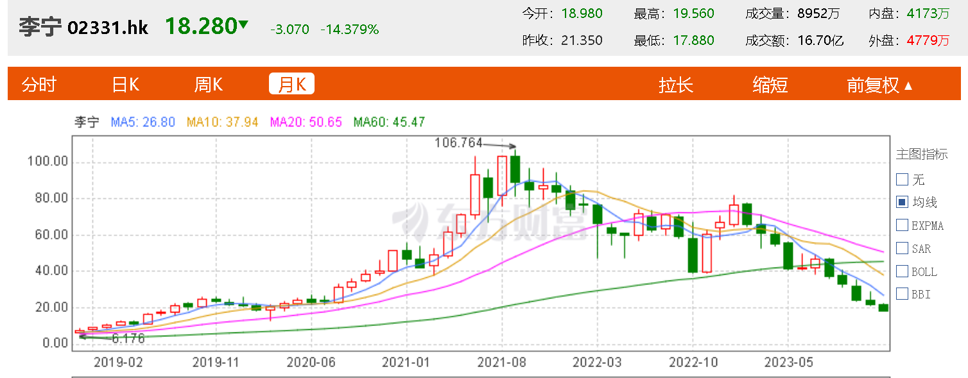Click the MA5: 26.80 legend label
Viewport: 968px width, 378px height.
143,122
